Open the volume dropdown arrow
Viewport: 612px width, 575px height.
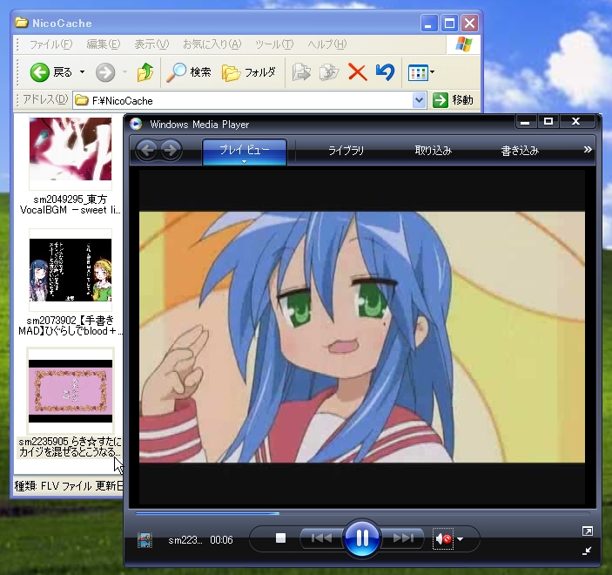point(461,539)
